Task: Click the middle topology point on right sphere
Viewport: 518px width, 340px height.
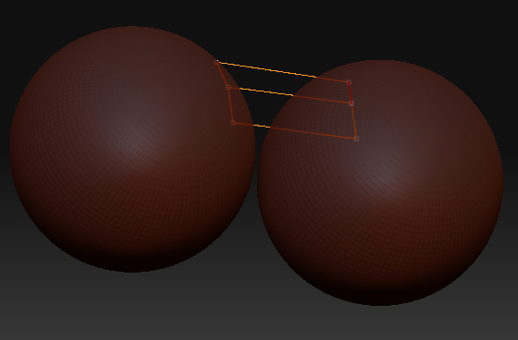Action: pyautogui.click(x=351, y=103)
